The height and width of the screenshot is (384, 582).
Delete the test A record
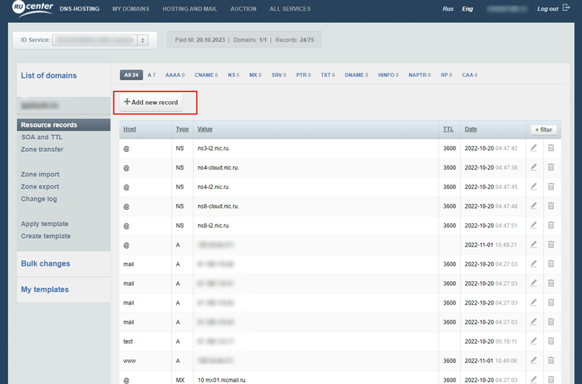[551, 341]
